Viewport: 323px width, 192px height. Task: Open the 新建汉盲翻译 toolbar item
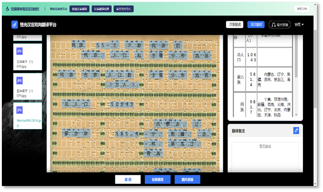tap(79, 8)
